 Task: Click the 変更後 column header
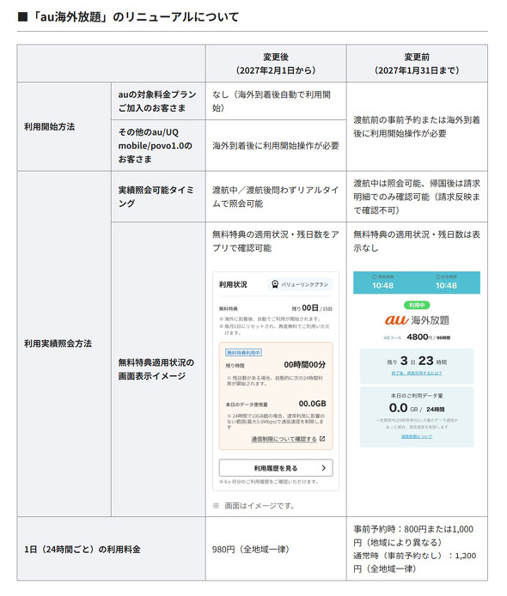pyautogui.click(x=276, y=64)
